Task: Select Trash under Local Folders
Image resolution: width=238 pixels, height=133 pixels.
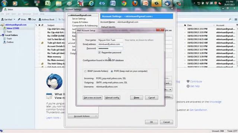Action: [x=9, y=38]
